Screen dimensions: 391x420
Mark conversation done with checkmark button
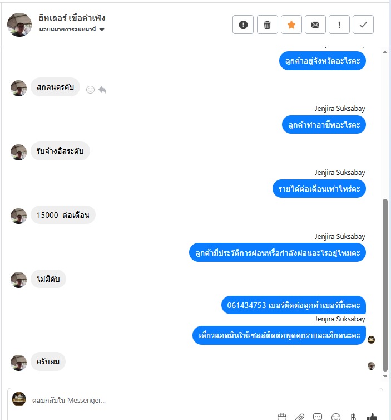[363, 25]
